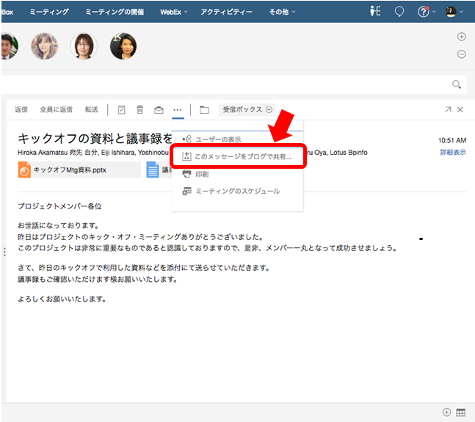Click the search magnifier icon
Image resolution: width=475 pixels, height=422 pixels.
[457, 84]
